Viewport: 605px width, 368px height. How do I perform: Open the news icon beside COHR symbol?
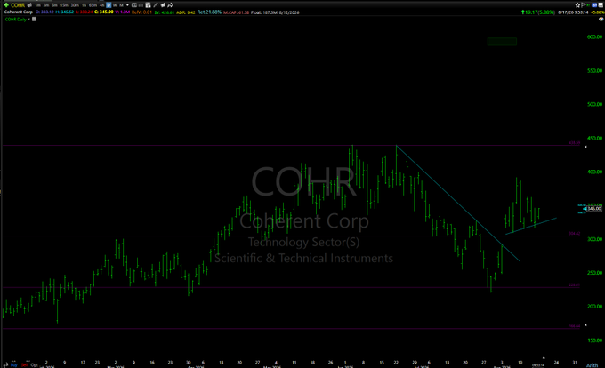(x=29, y=5)
